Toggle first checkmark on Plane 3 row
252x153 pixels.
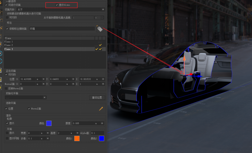pos(97,49)
